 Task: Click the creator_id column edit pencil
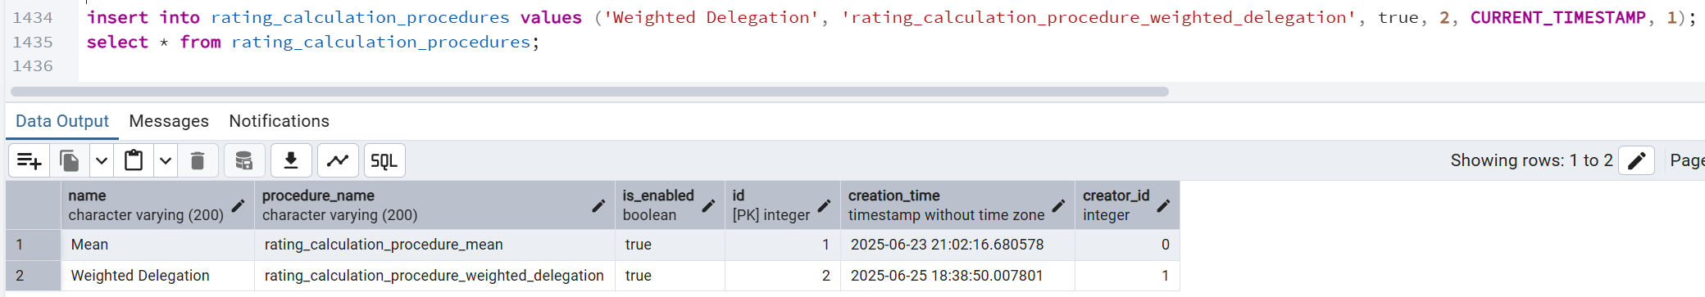tap(1163, 206)
